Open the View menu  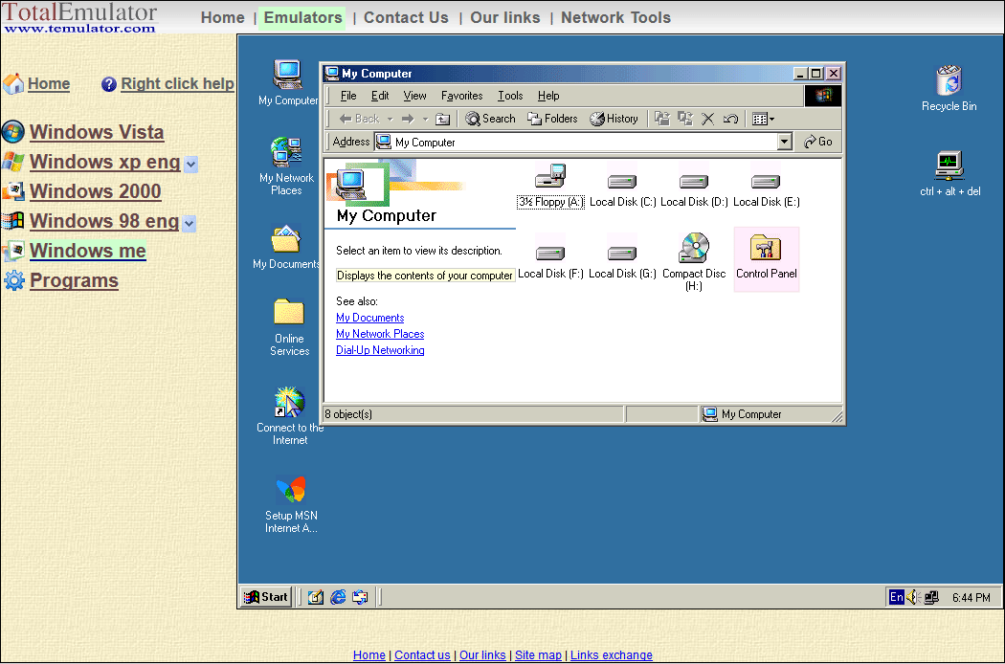pyautogui.click(x=414, y=96)
